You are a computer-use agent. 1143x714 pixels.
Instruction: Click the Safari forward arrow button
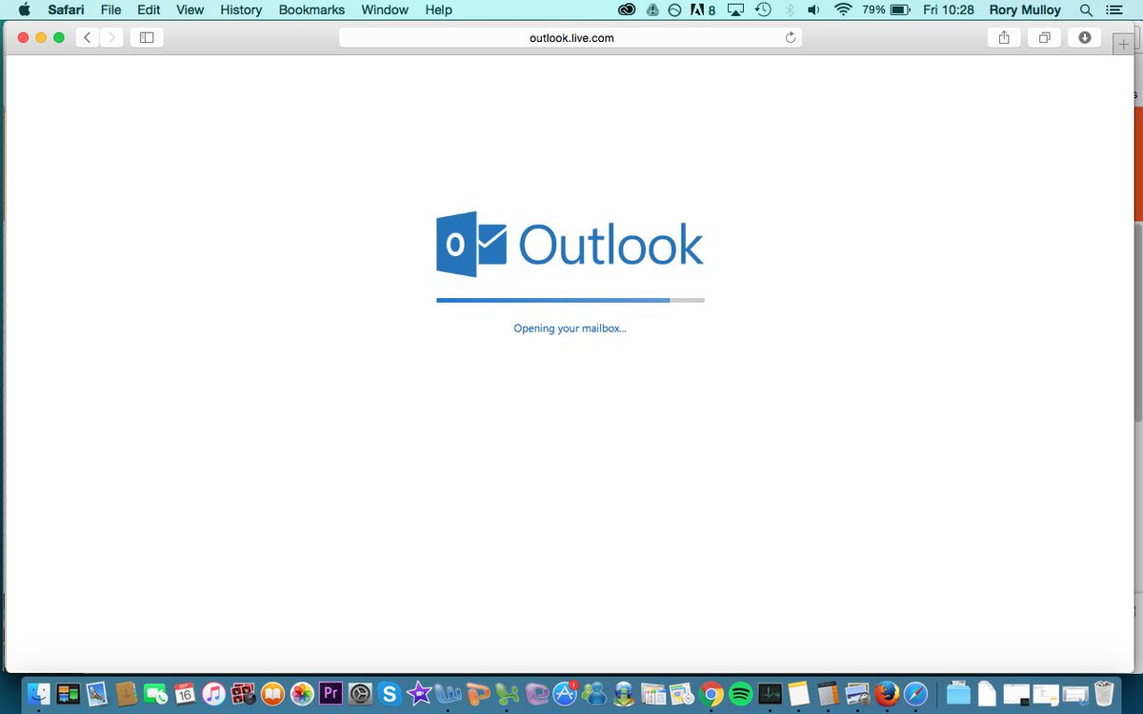point(111,37)
